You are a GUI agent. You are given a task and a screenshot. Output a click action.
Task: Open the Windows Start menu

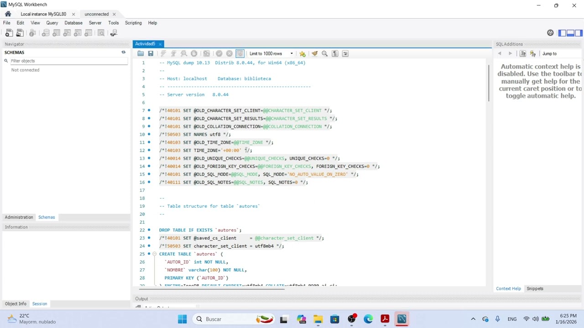(x=182, y=319)
